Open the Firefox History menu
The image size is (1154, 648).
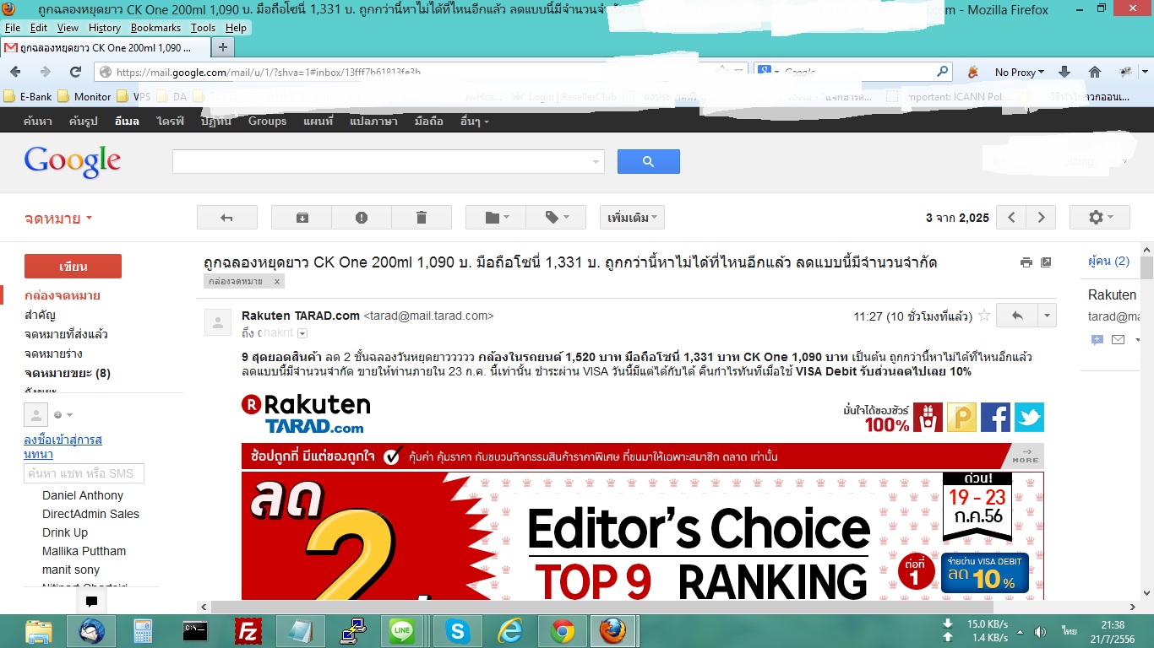[105, 28]
